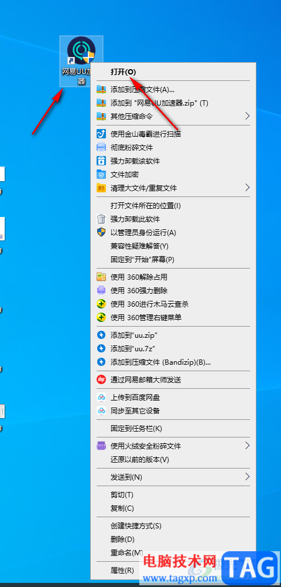Choose 还原以前的版本(V)

[x=173, y=459]
